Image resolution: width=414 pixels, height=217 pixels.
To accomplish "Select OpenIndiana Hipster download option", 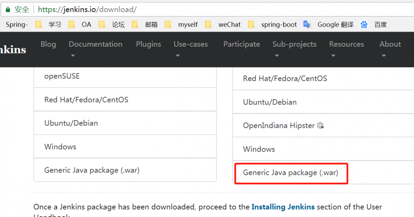I will [279, 126].
